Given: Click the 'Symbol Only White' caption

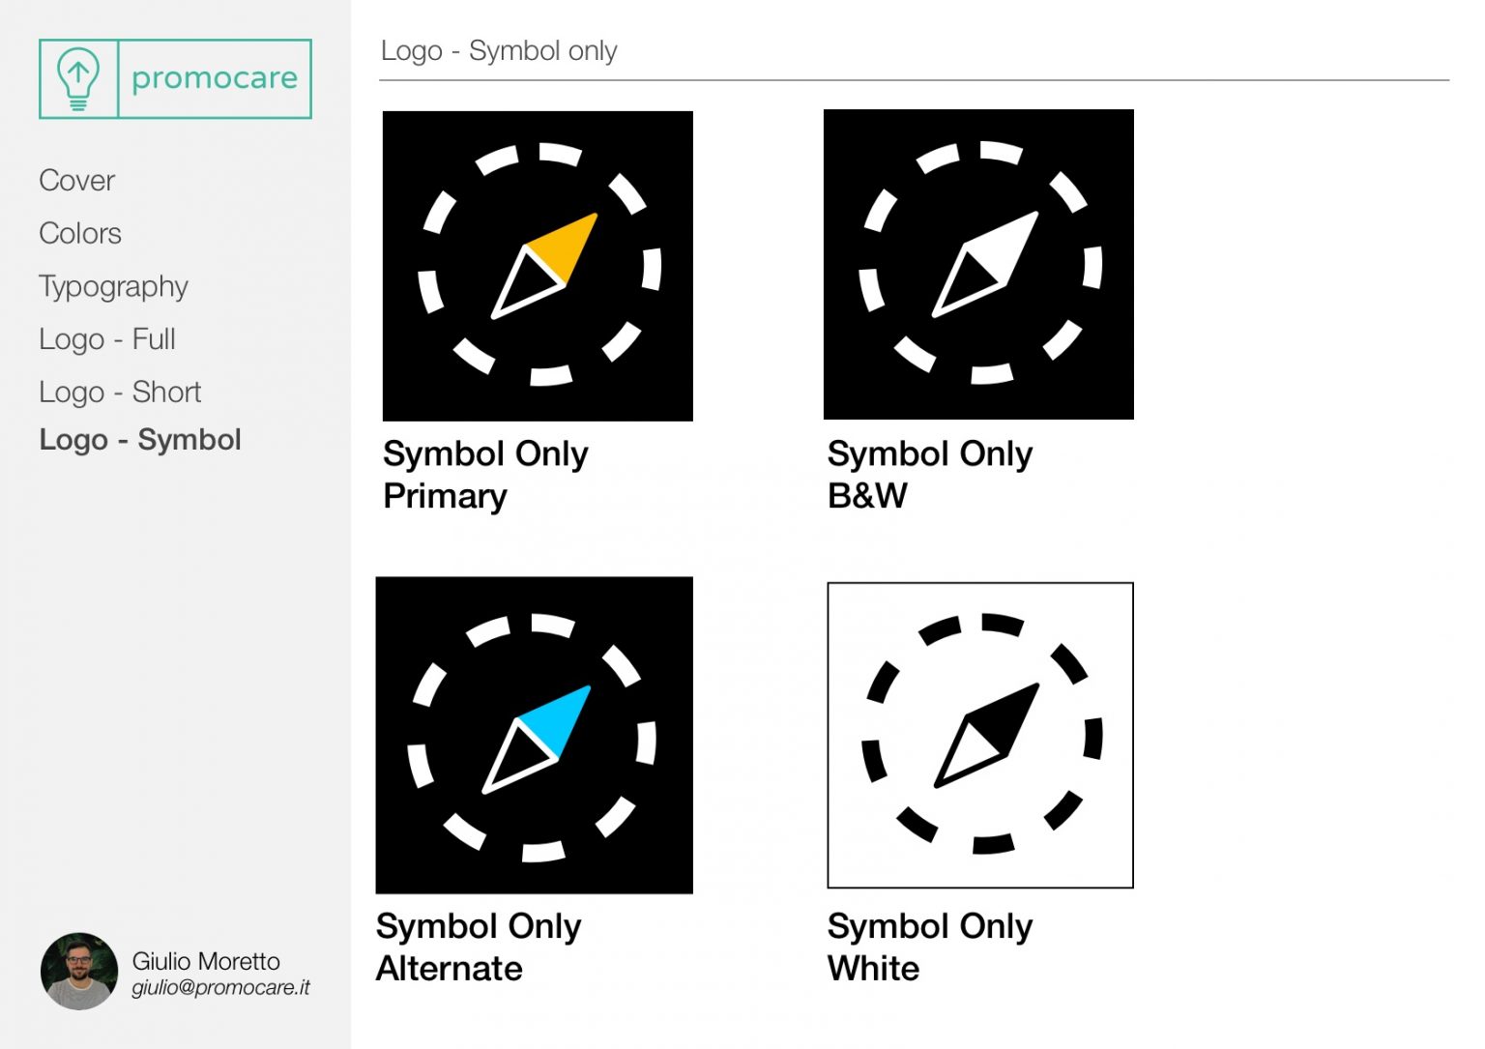Looking at the screenshot, I should click(930, 947).
